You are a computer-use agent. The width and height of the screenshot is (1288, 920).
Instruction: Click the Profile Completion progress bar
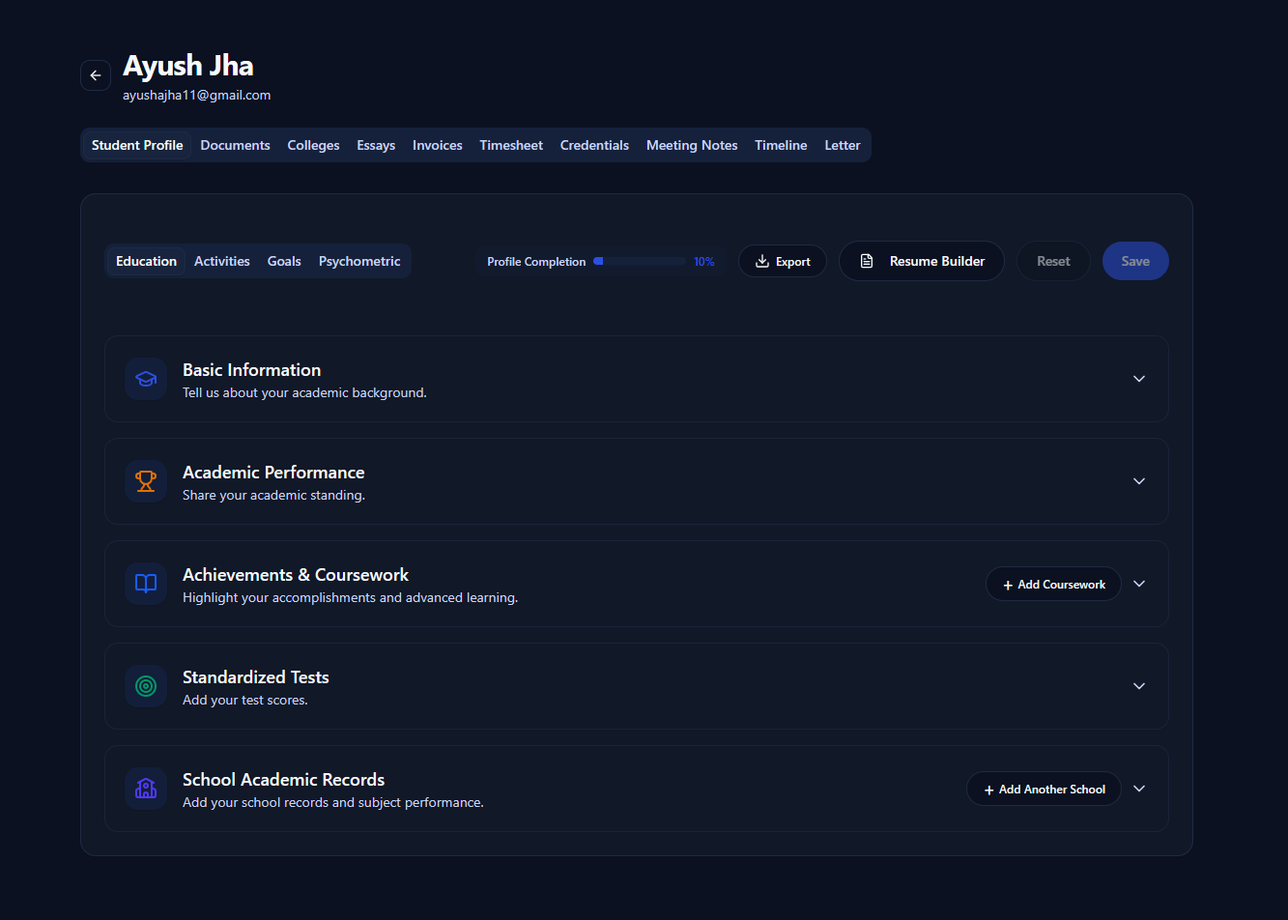click(x=639, y=261)
